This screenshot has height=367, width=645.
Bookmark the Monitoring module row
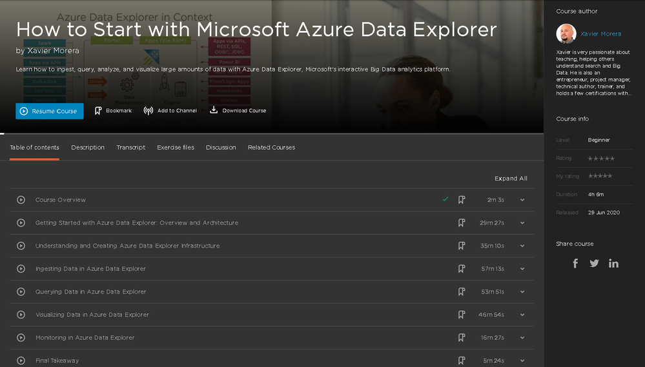[x=462, y=338]
